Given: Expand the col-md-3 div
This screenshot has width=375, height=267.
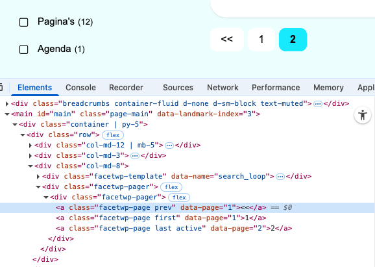Looking at the screenshot, I should pos(30,156).
